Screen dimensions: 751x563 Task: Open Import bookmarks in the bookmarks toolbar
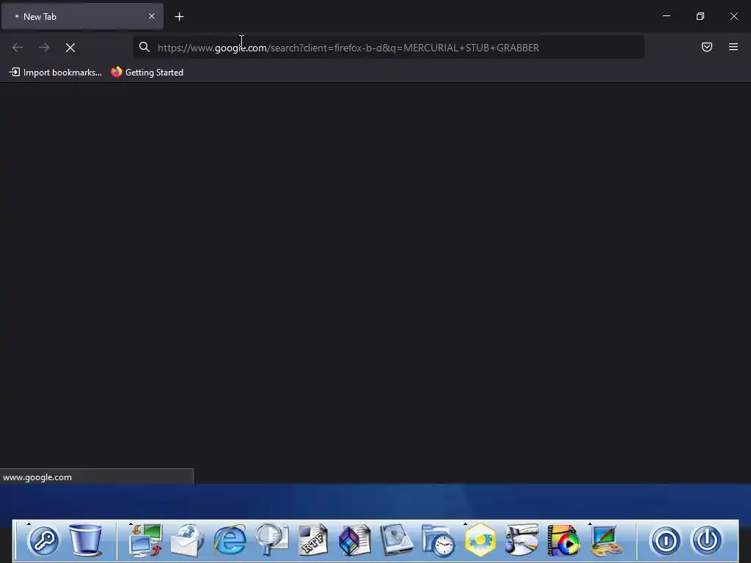pyautogui.click(x=56, y=73)
